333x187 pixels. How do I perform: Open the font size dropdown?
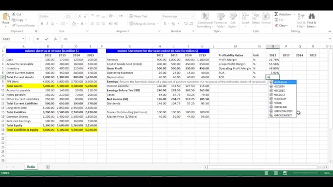[x=75, y=16]
